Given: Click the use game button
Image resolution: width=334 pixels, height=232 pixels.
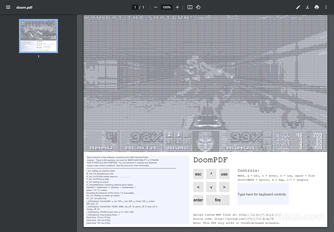Looking at the screenshot, I should 224,174.
